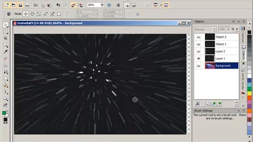
Task: Open the zoom level 68% dropdown
Action: click(102, 5)
